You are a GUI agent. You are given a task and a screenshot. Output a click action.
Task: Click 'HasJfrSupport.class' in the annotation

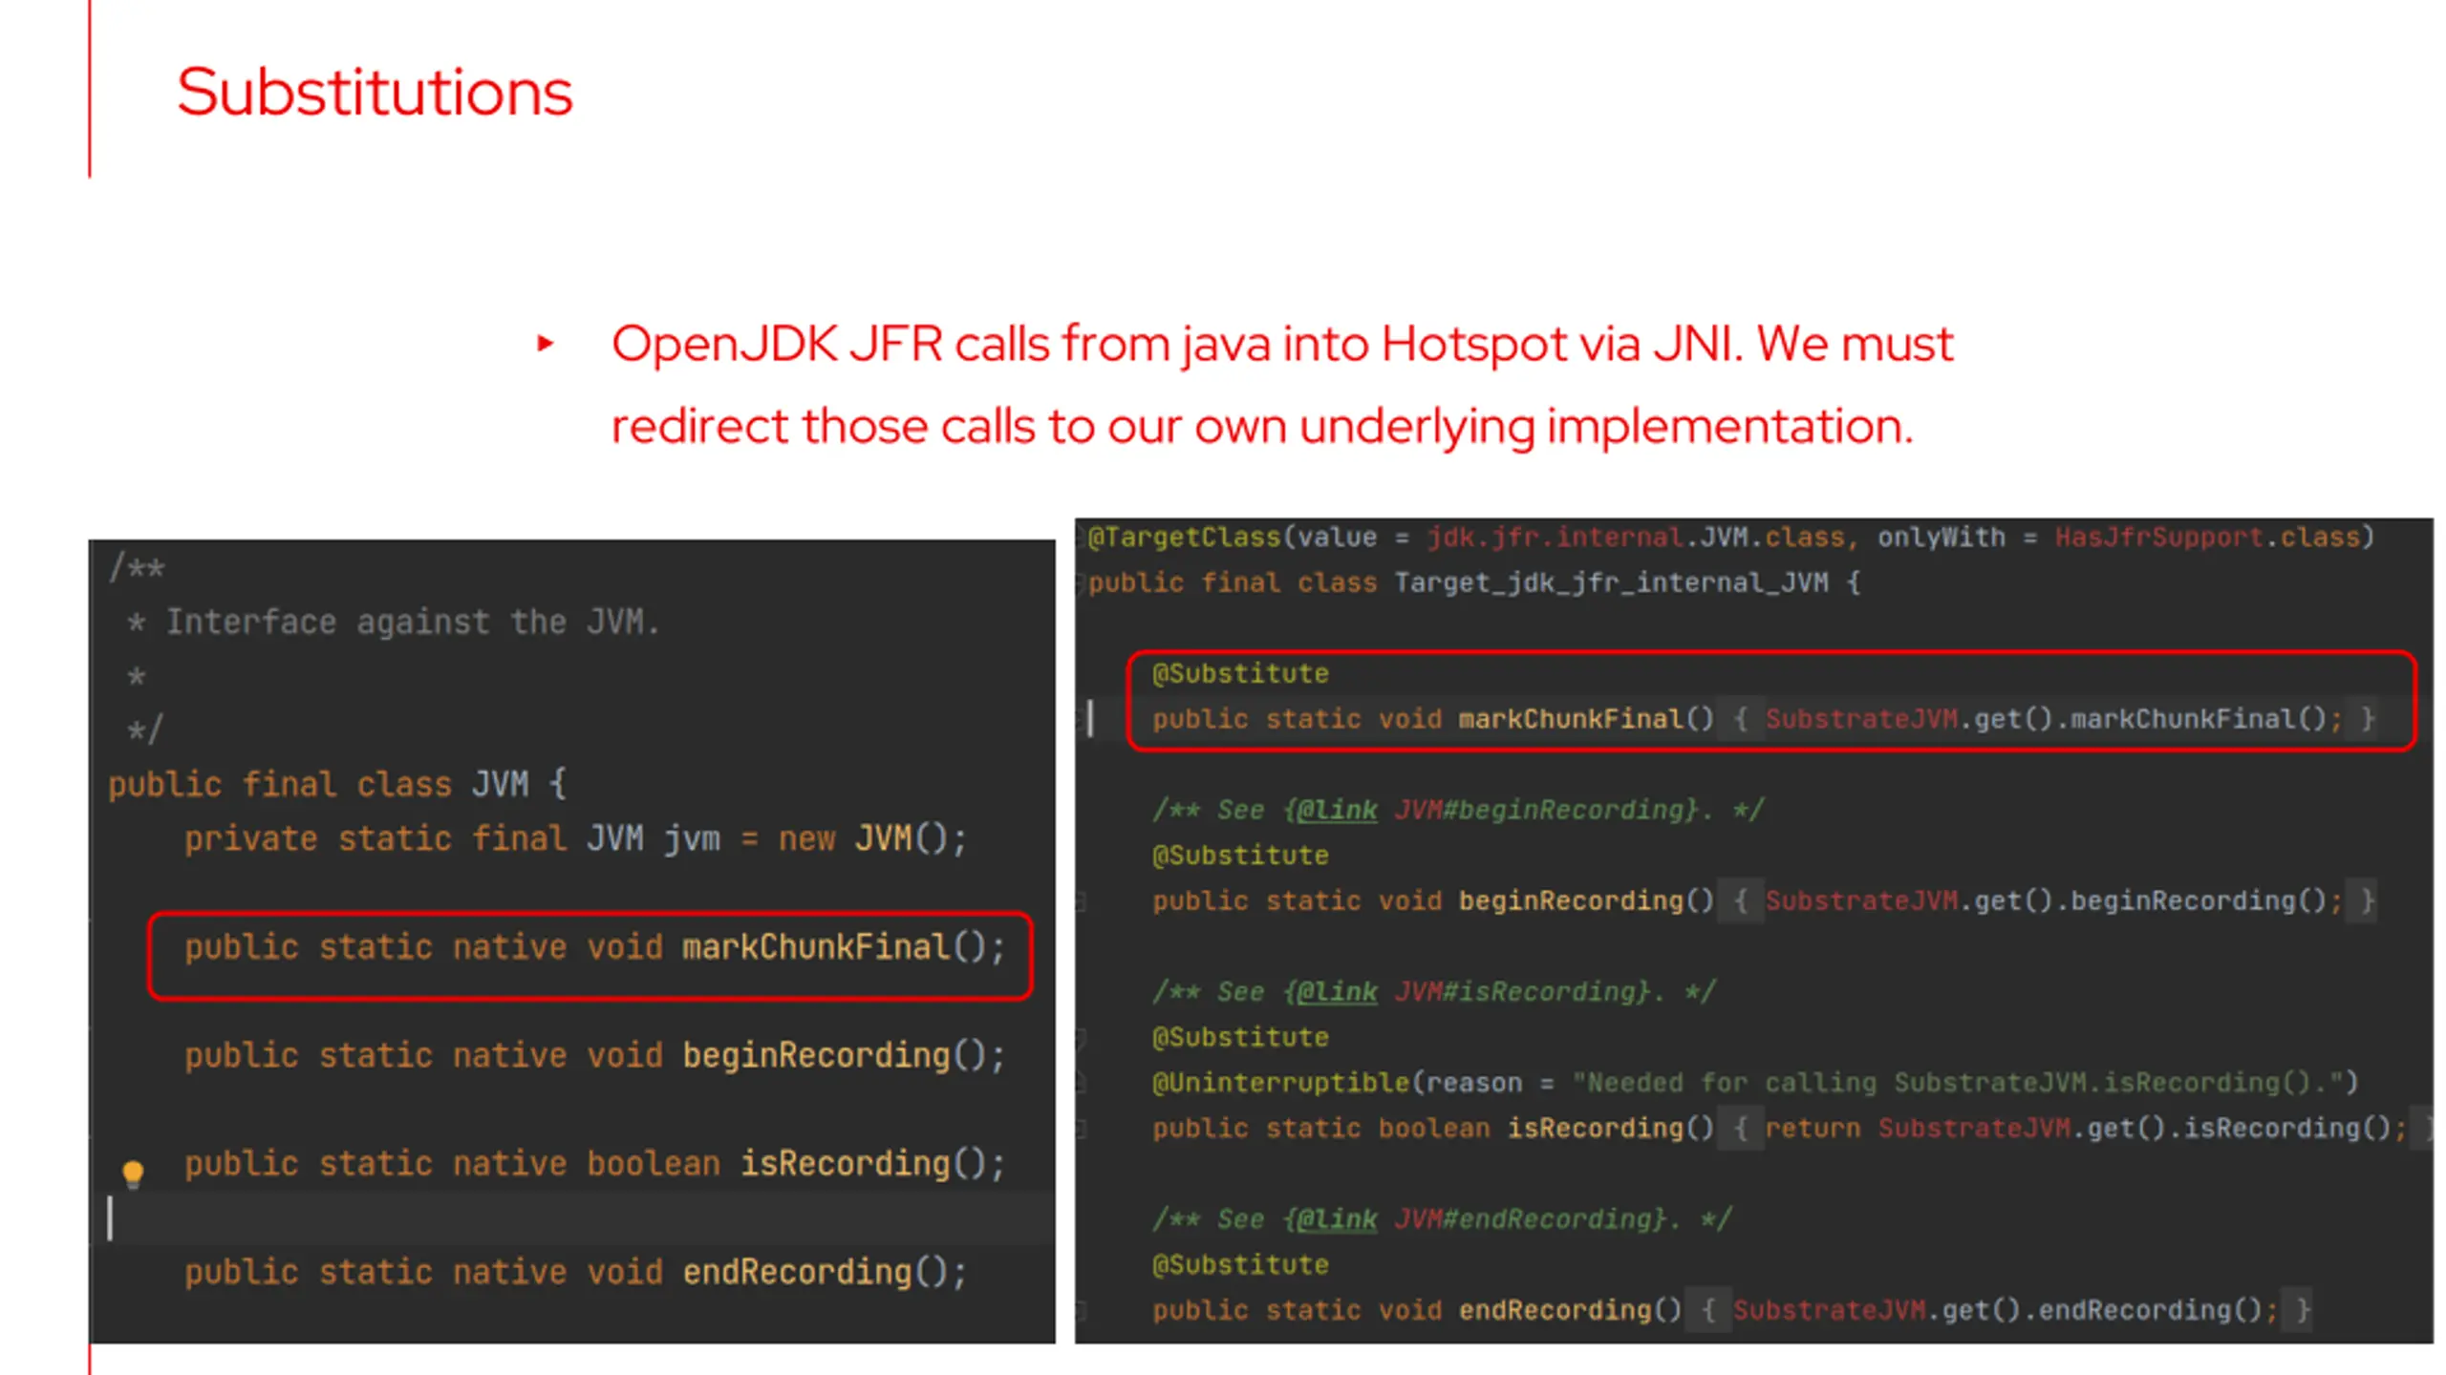click(x=2207, y=538)
